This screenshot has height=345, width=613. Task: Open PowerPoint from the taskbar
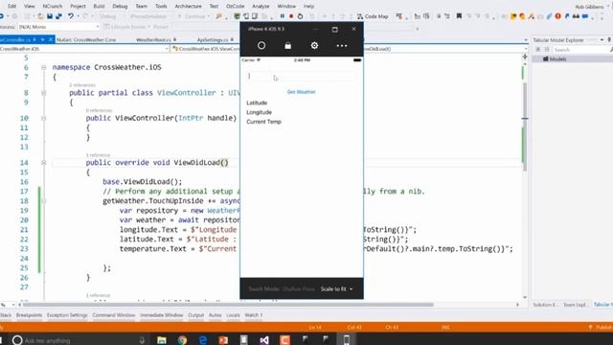point(223,340)
